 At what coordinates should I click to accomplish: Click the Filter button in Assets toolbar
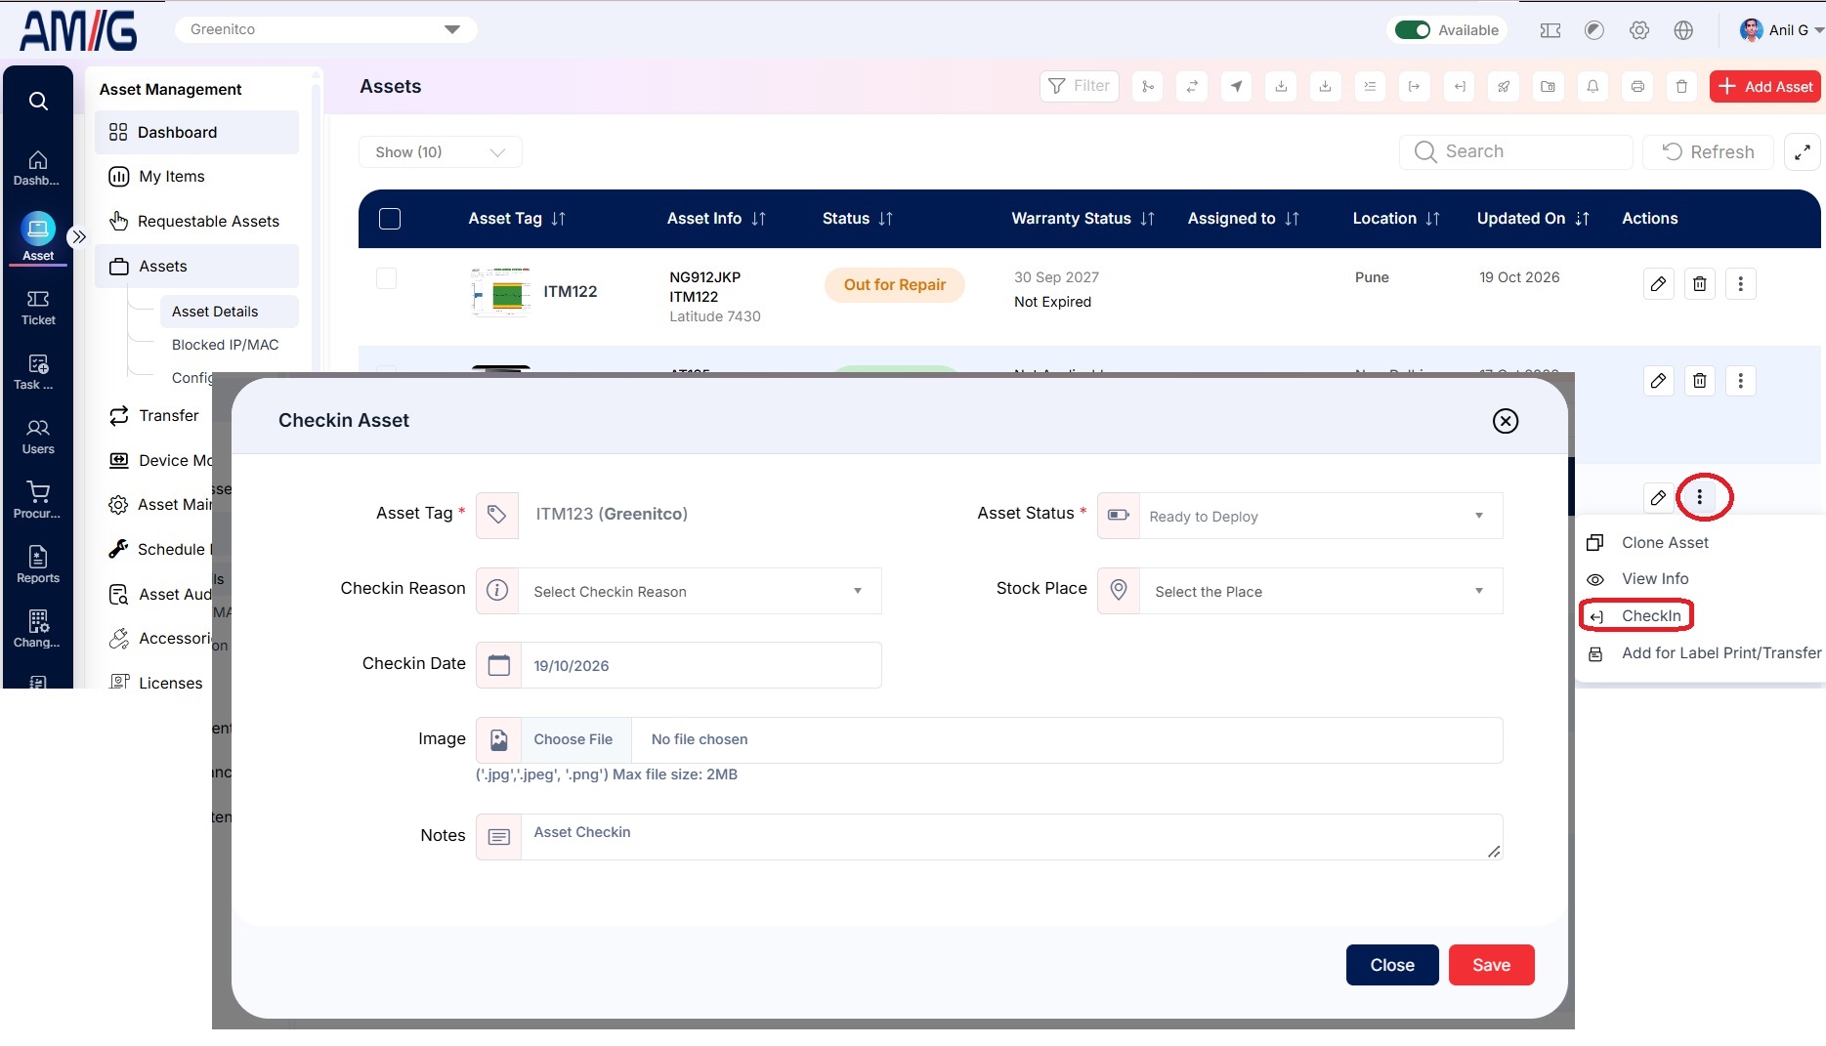(1080, 86)
